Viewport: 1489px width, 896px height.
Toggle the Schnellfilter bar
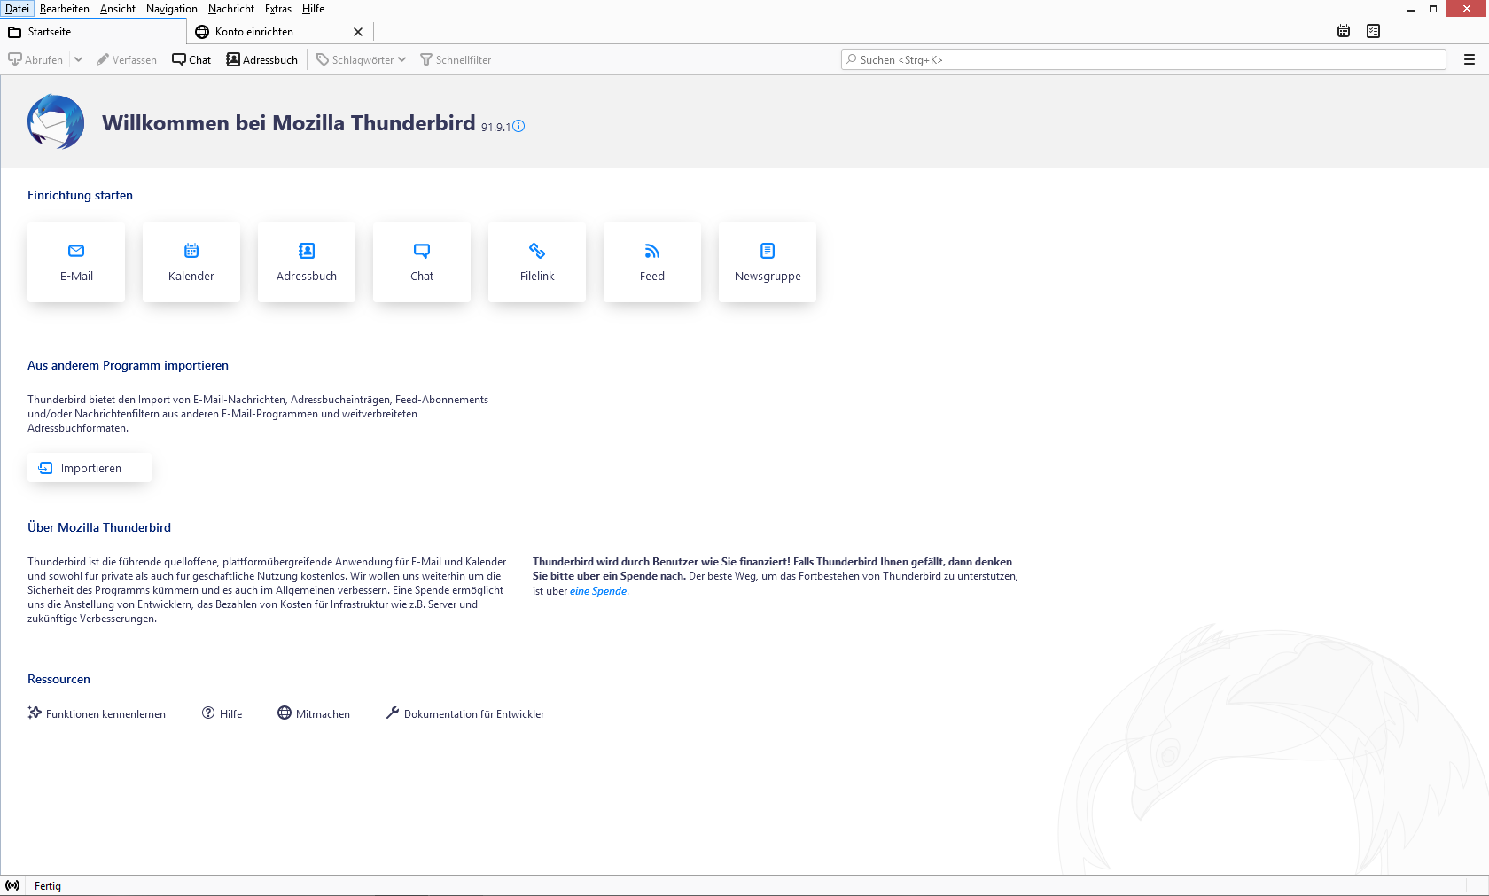456,59
